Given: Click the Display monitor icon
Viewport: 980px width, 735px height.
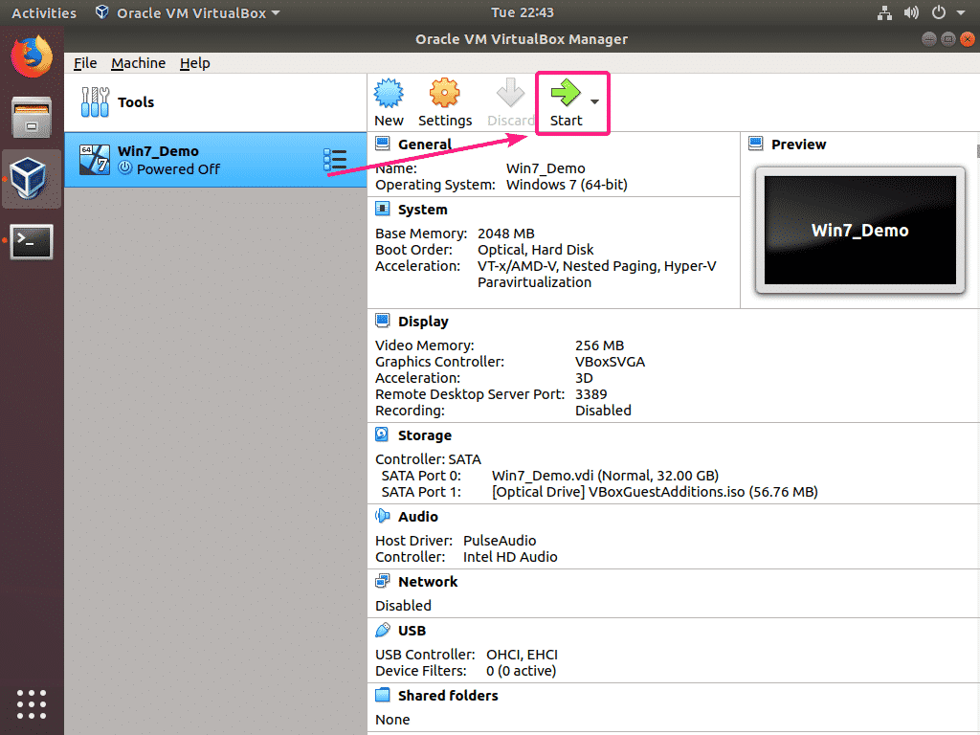Looking at the screenshot, I should click(x=382, y=321).
